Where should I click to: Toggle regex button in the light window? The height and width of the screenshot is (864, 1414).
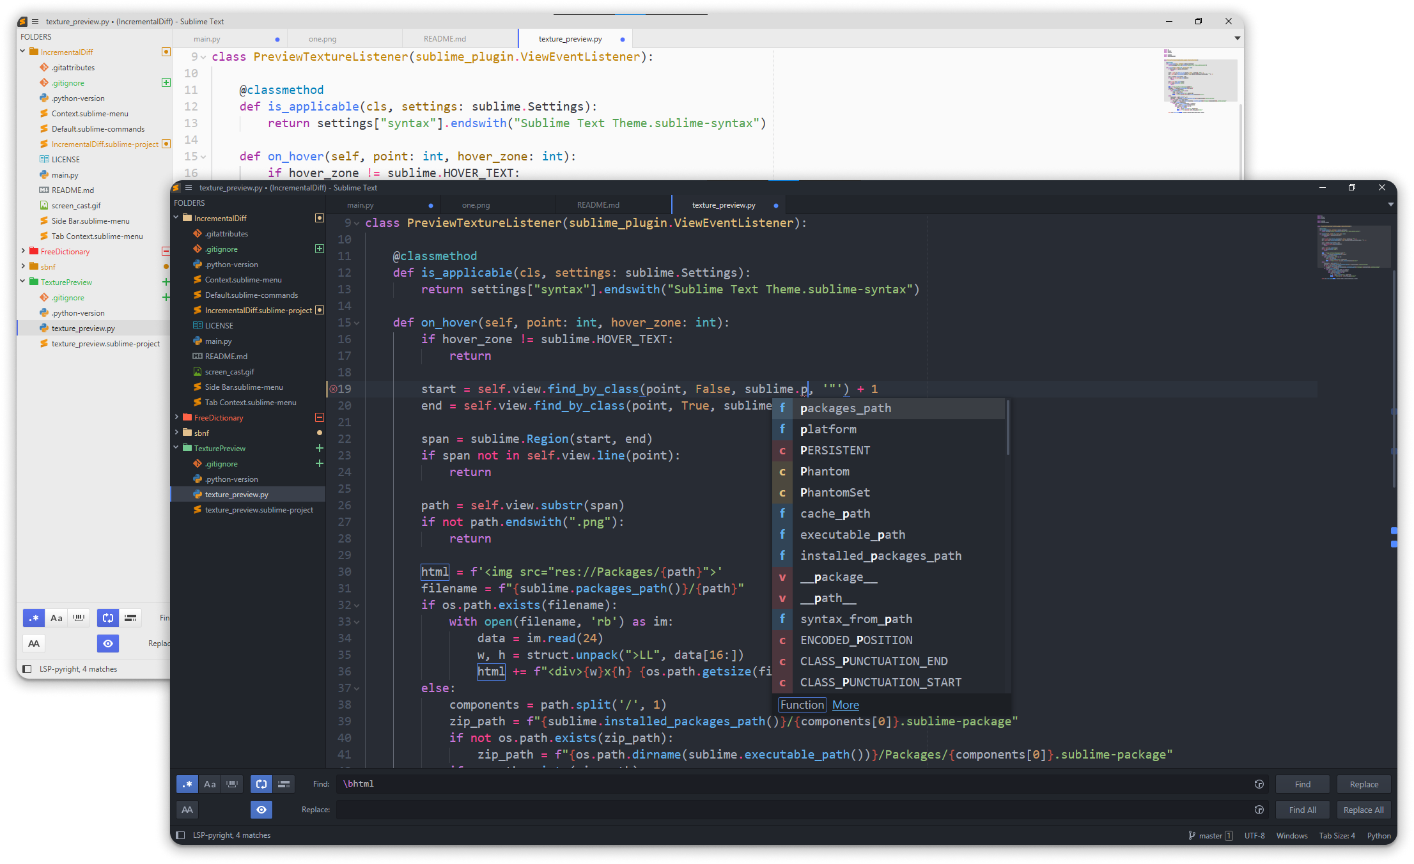pos(34,618)
